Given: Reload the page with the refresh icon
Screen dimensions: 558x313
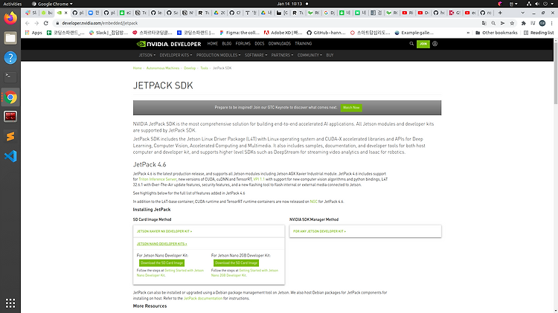Looking at the screenshot, I should (x=45, y=23).
